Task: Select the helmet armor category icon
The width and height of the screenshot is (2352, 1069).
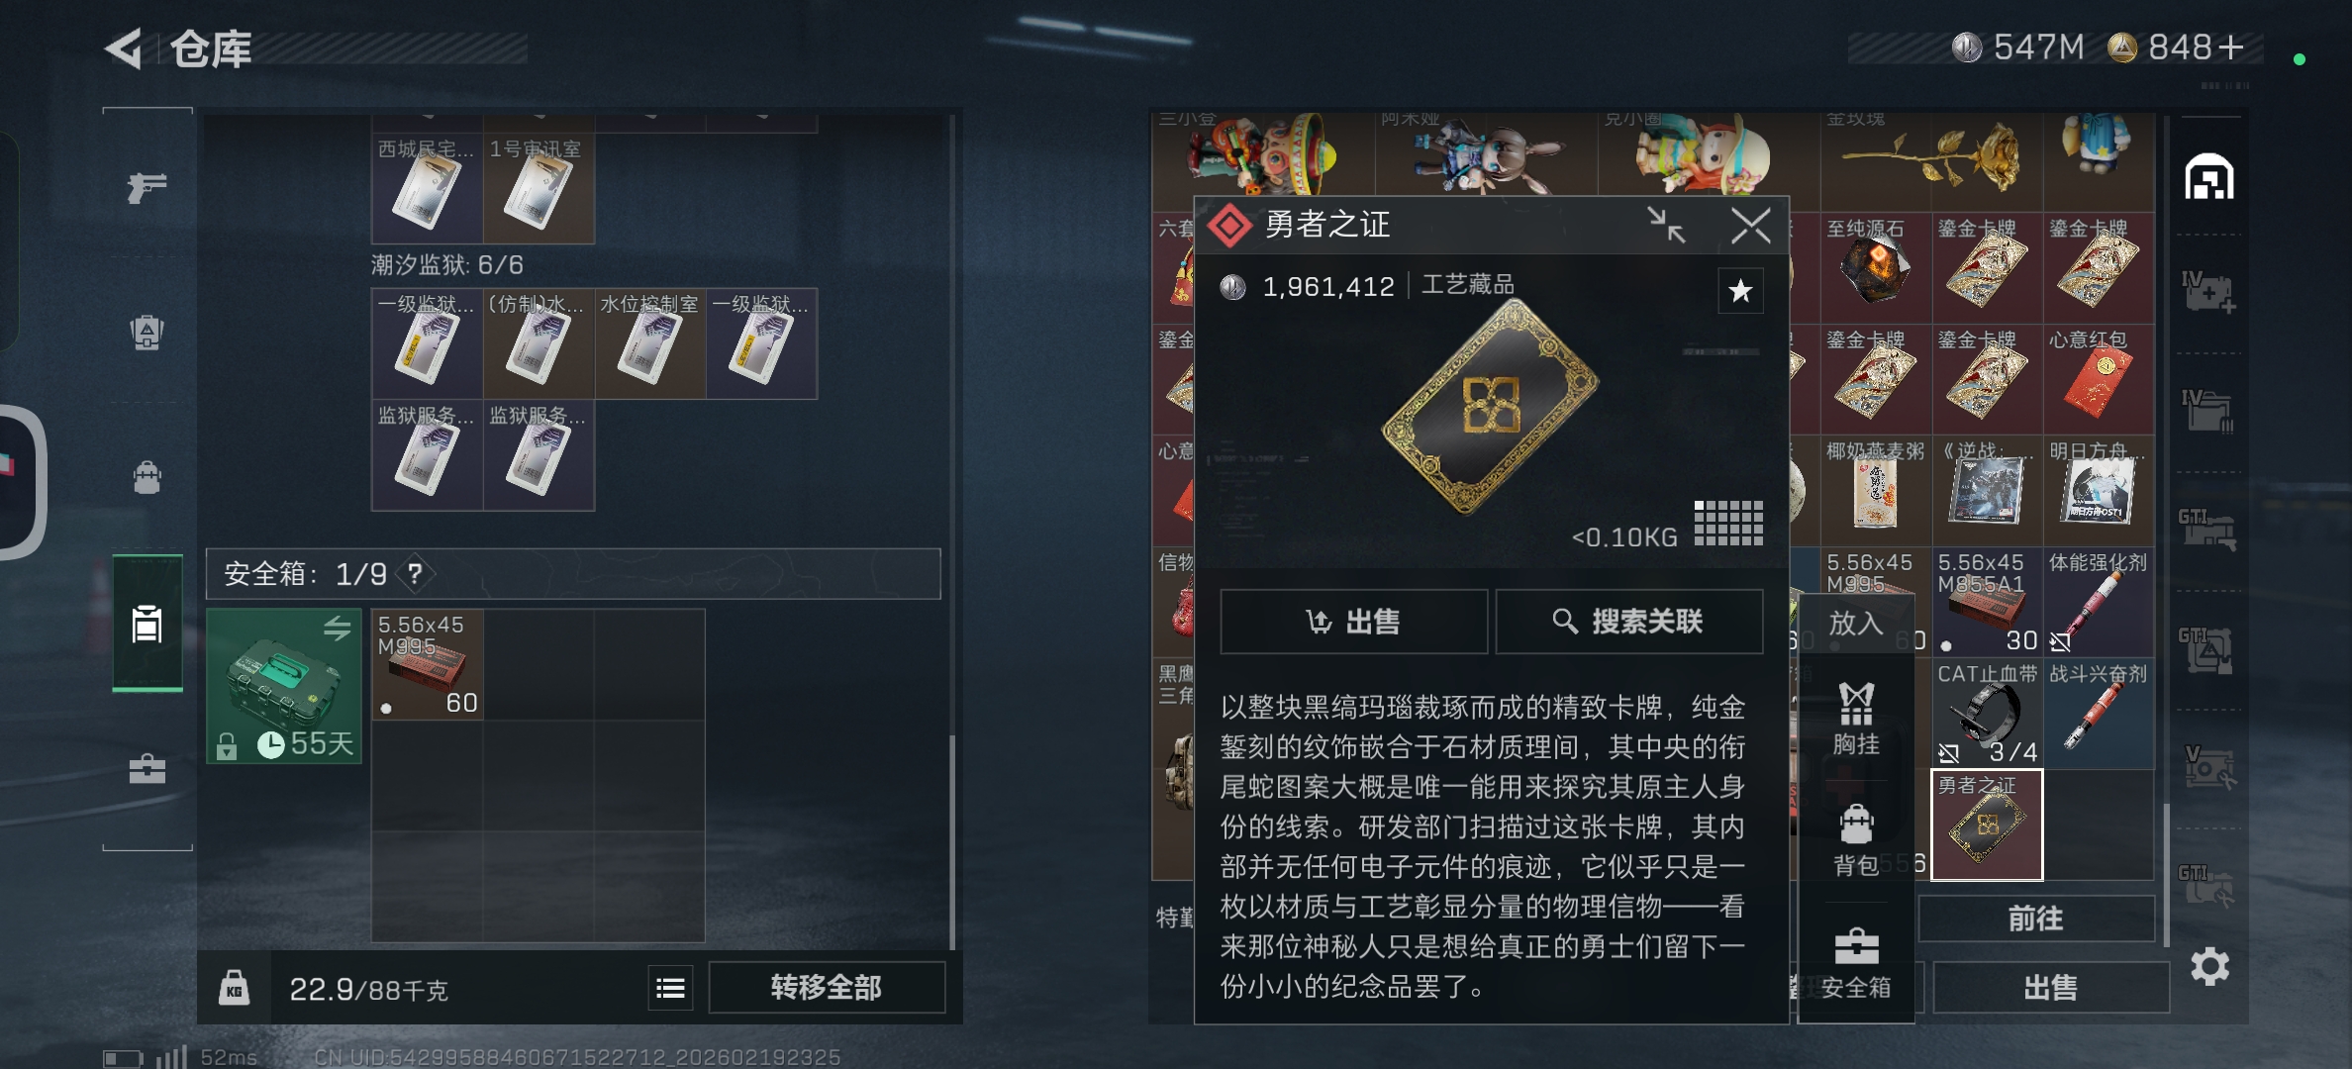Action: [147, 332]
